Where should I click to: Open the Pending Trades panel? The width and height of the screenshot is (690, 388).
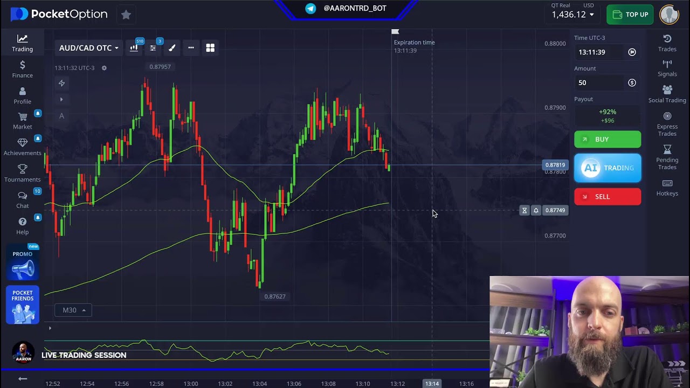tap(667, 157)
